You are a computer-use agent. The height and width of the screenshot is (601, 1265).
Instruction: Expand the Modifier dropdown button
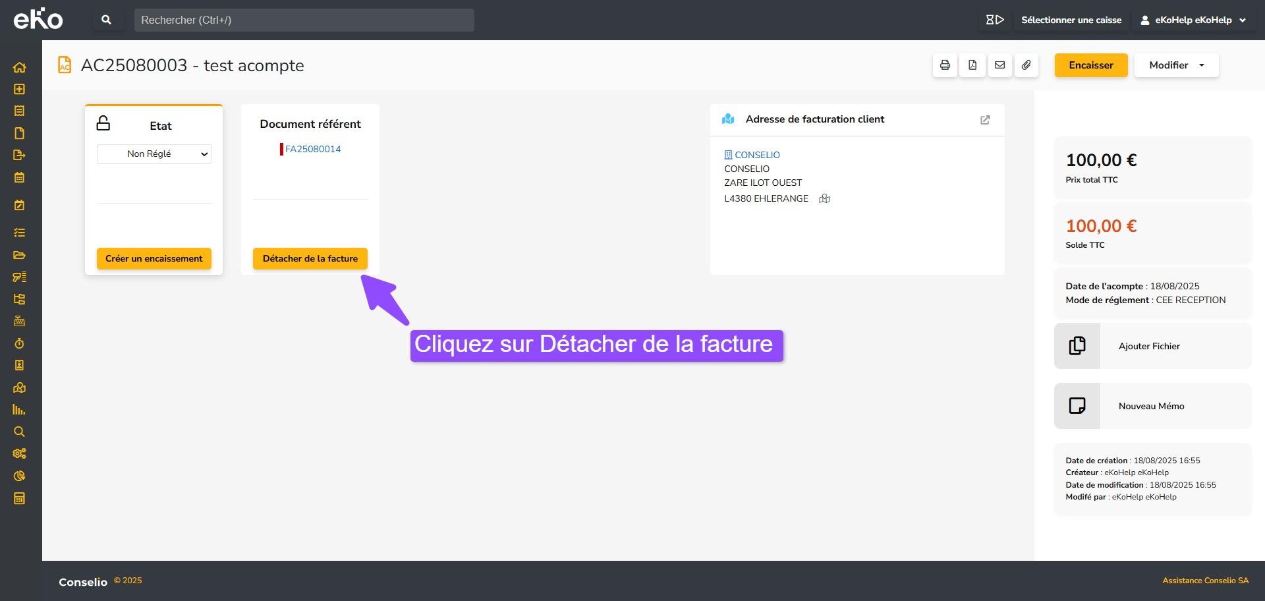point(1176,65)
